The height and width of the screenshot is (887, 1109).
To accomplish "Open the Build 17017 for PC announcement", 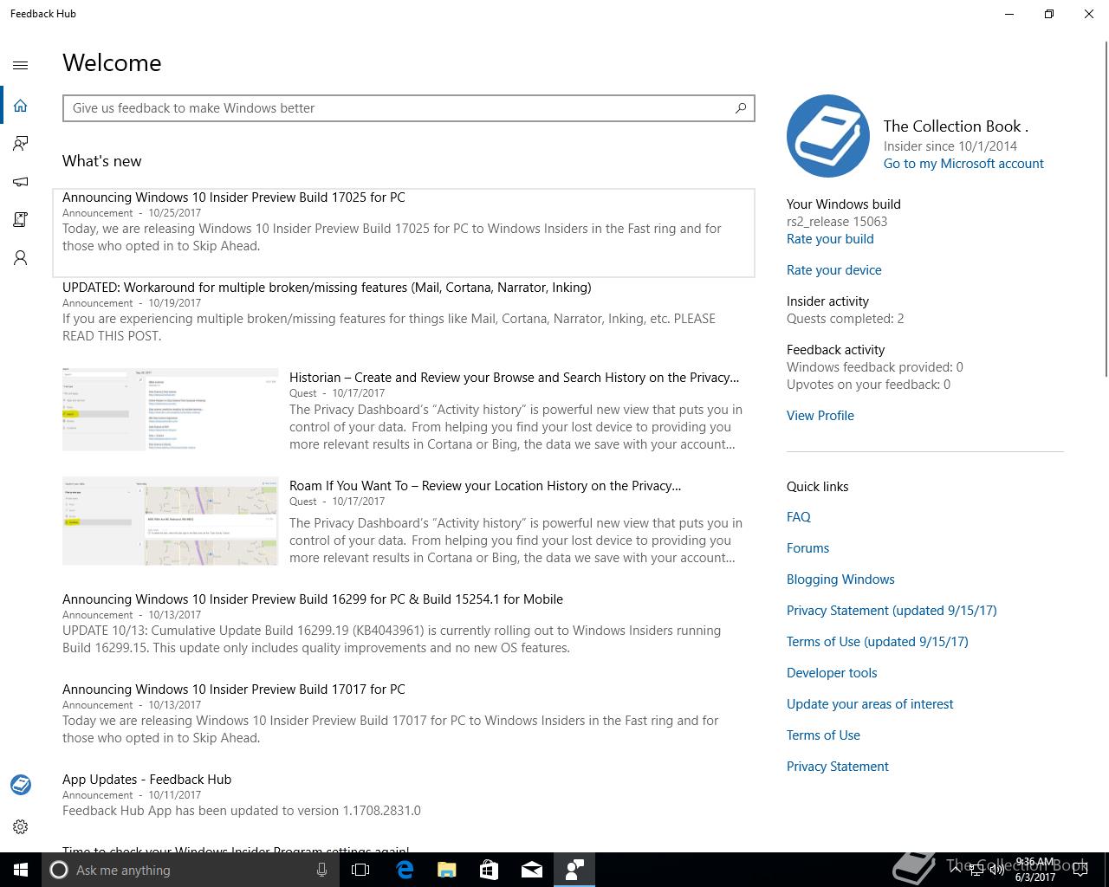I will (234, 690).
